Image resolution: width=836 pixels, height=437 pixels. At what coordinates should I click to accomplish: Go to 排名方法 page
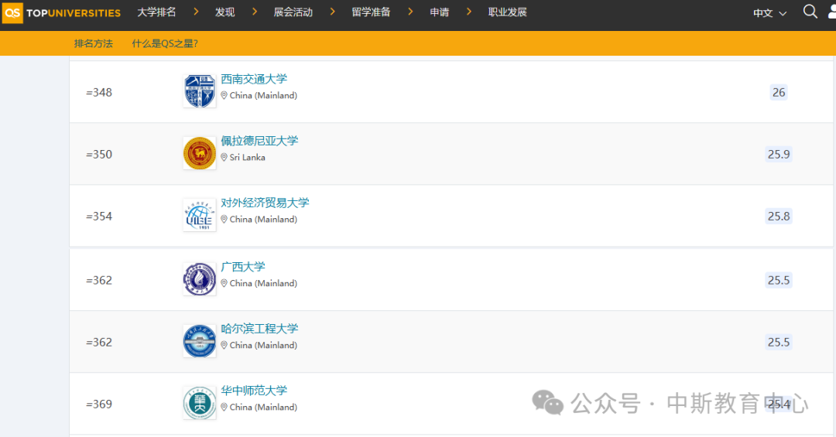(94, 43)
